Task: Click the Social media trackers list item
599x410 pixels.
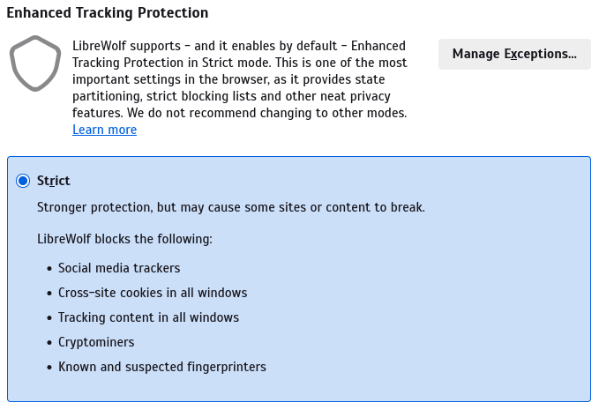Action: 119,268
